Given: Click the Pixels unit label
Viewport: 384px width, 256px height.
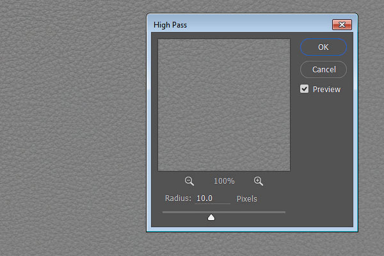Looking at the screenshot, I should pyautogui.click(x=247, y=198).
